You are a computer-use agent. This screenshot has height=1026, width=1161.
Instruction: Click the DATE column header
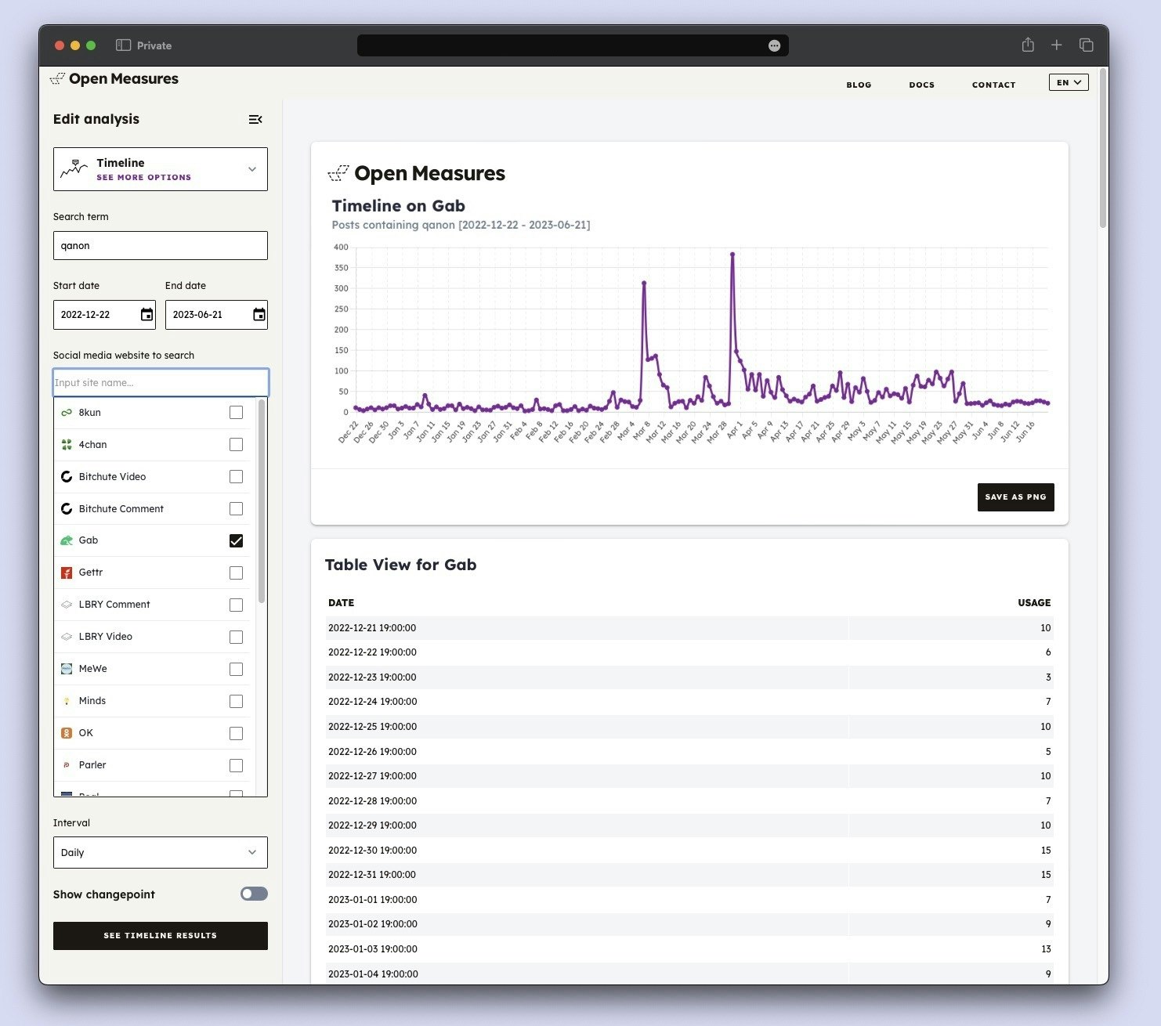(341, 603)
